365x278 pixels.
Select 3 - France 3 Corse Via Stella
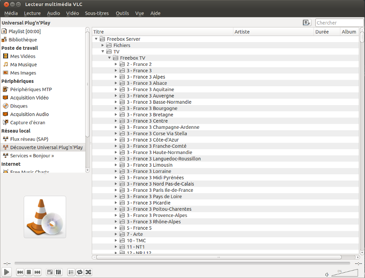[x=226, y=134]
